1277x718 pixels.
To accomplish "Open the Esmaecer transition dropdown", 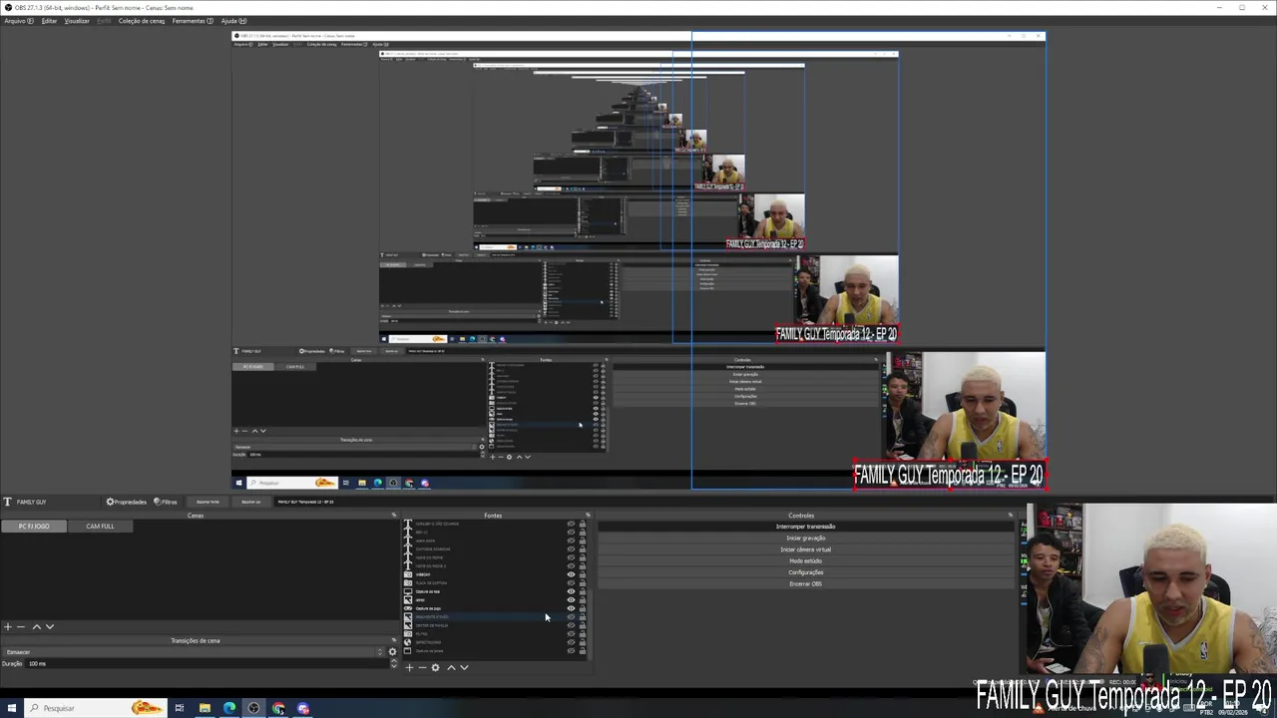I will [x=194, y=651].
